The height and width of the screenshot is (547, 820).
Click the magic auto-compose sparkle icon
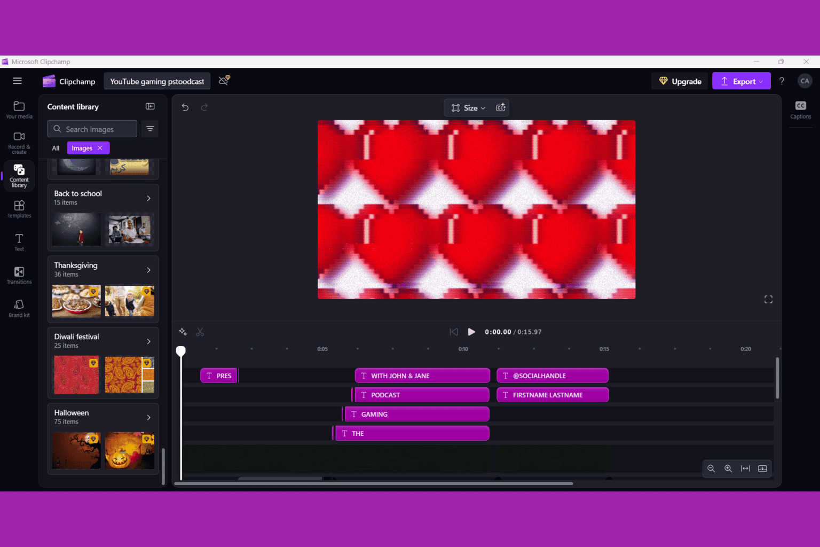point(183,332)
